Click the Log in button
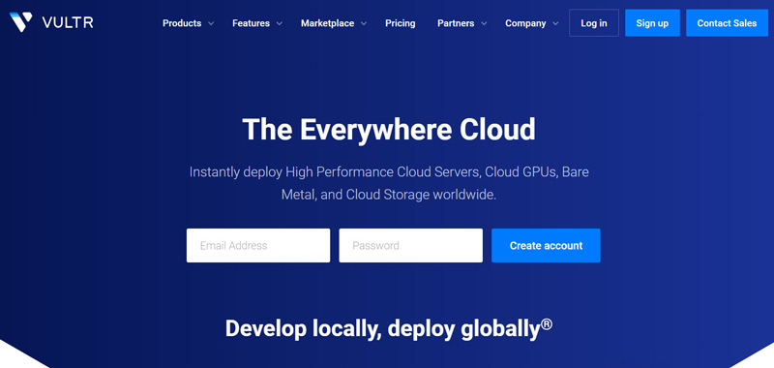The width and height of the screenshot is (774, 368). coord(594,22)
